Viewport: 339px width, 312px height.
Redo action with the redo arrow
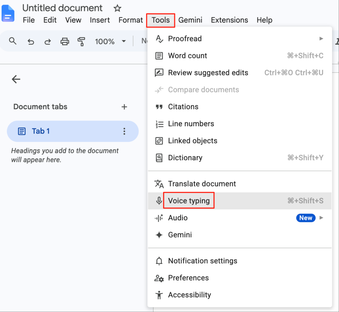click(x=48, y=41)
